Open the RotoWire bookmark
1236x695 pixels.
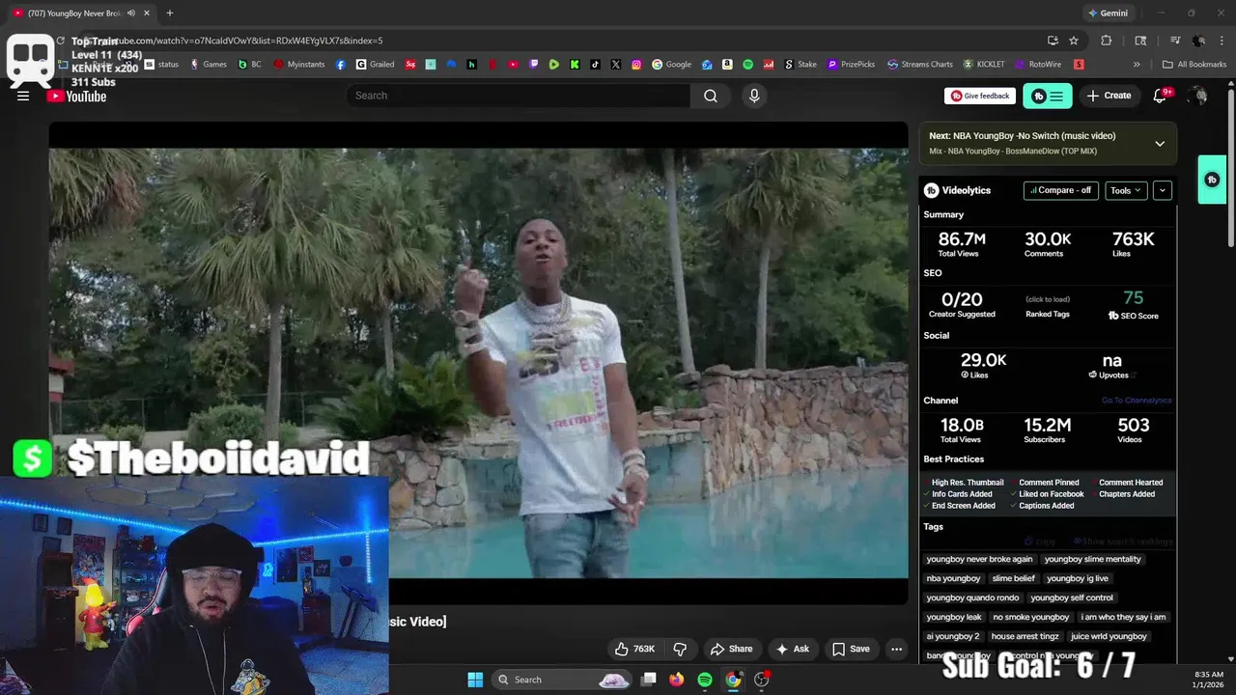tap(1038, 65)
